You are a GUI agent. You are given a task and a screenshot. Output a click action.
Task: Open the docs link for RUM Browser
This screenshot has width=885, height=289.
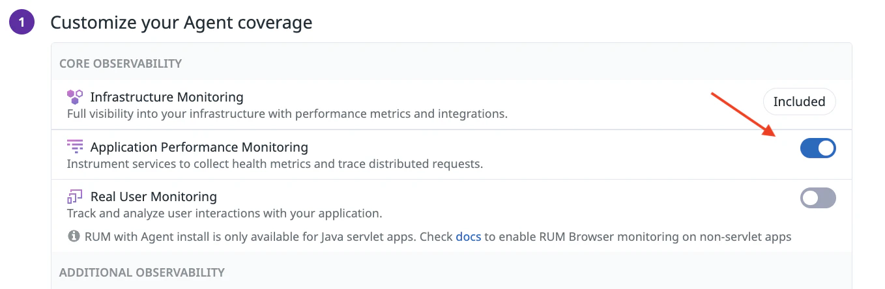click(x=468, y=237)
